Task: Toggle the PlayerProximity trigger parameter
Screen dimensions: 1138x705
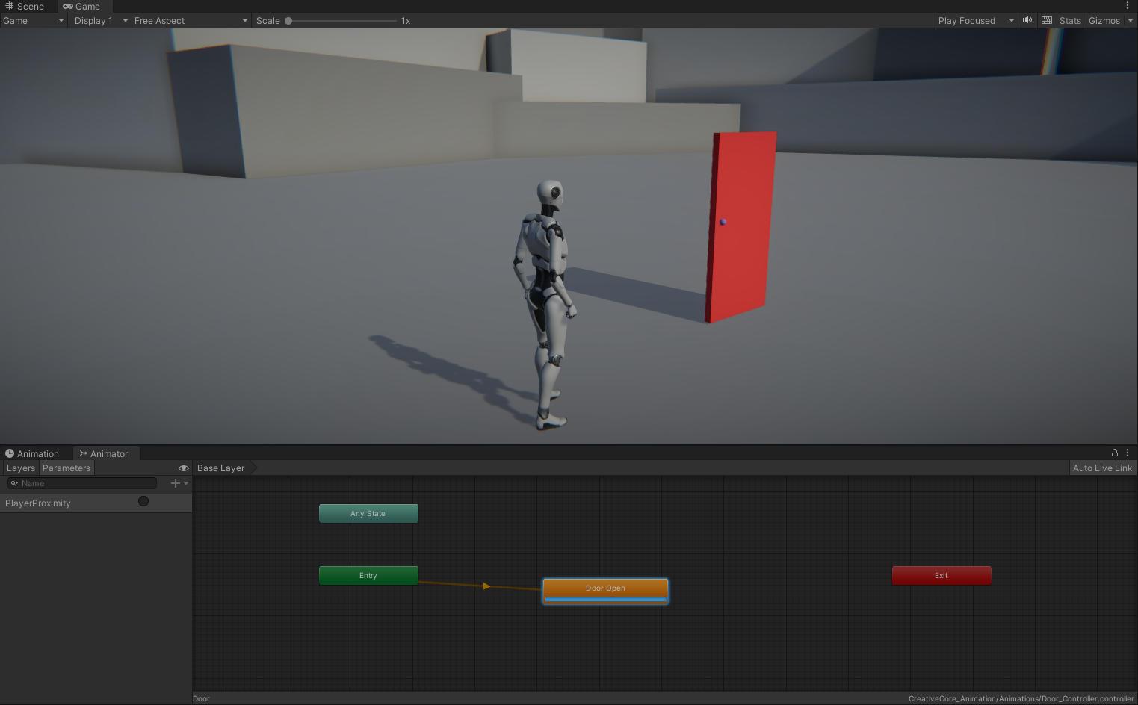Action: pyautogui.click(x=143, y=502)
